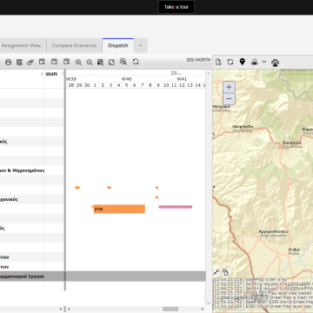Zoom out on the map with minus button
Screen dimensions: 313x313
pyautogui.click(x=229, y=99)
